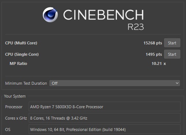Click the Processor label
The height and width of the screenshot is (135, 186).
[14, 107]
